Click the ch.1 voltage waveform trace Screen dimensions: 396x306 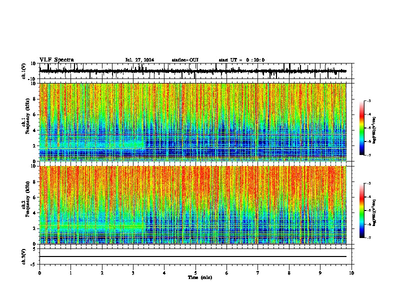193,71
